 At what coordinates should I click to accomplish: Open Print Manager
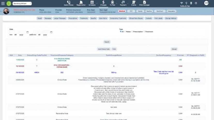144,3
